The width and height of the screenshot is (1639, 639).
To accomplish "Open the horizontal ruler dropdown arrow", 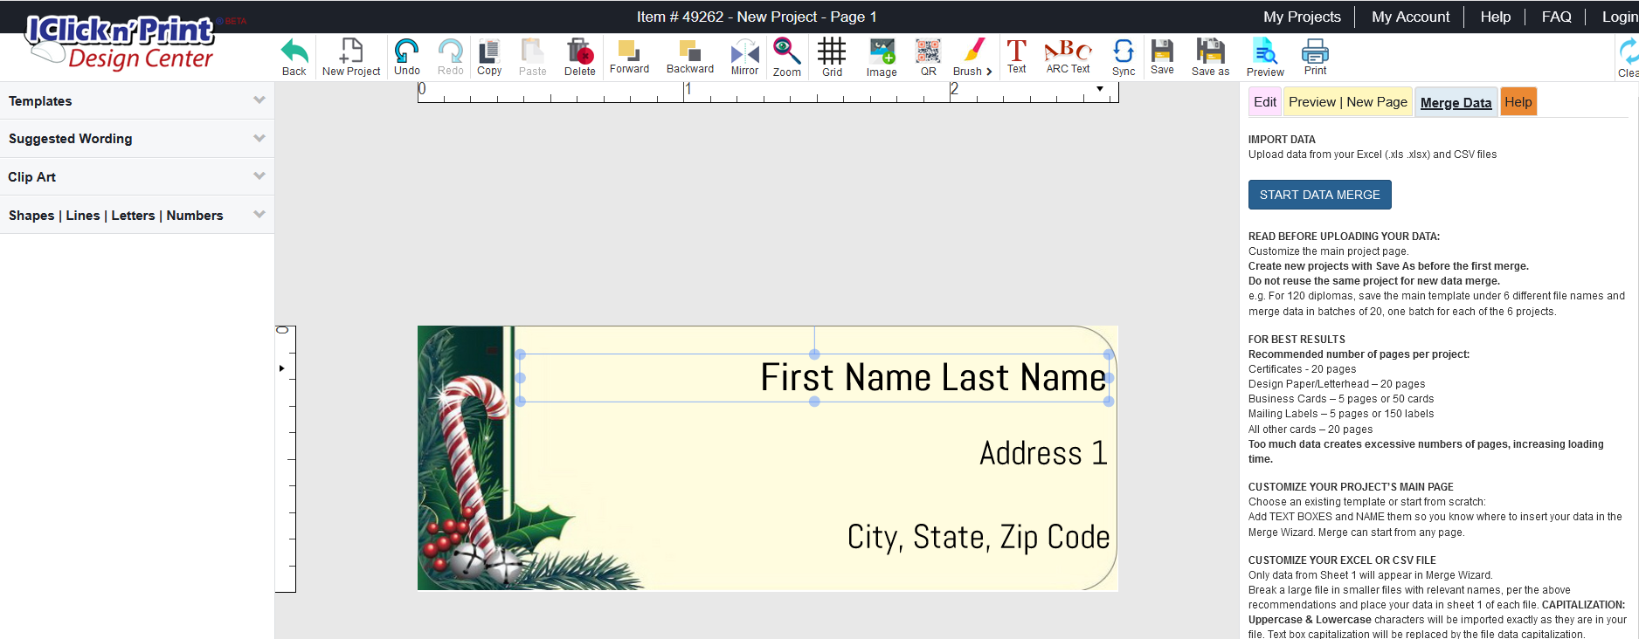I will pyautogui.click(x=1100, y=89).
